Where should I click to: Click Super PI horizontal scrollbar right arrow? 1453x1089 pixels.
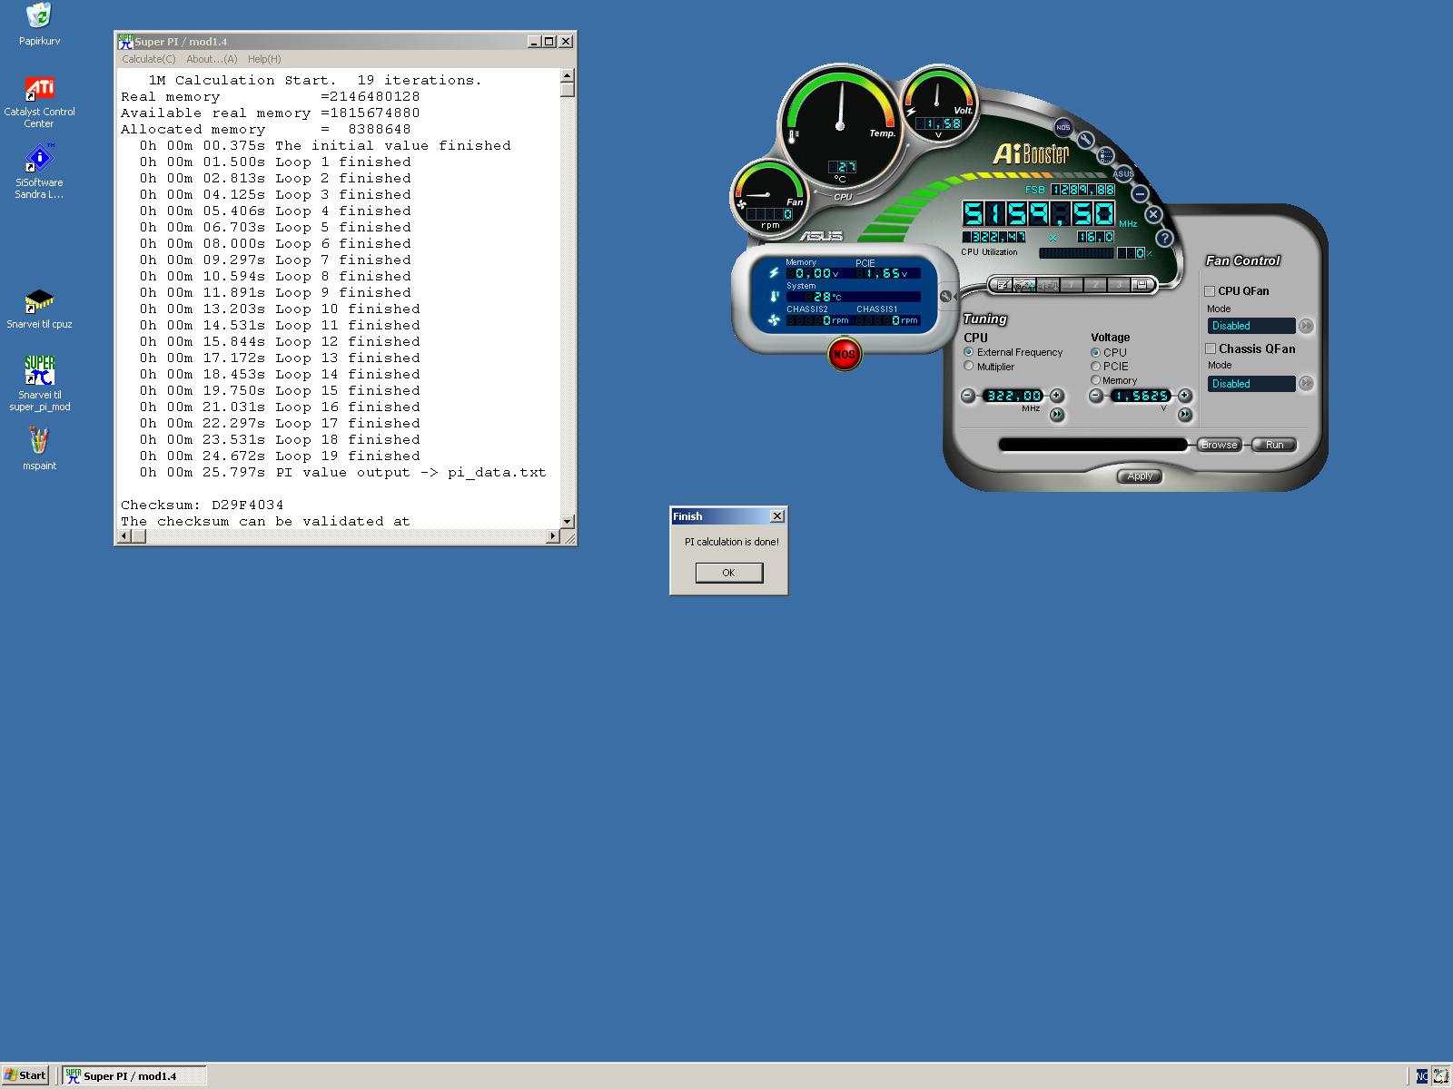(x=553, y=536)
